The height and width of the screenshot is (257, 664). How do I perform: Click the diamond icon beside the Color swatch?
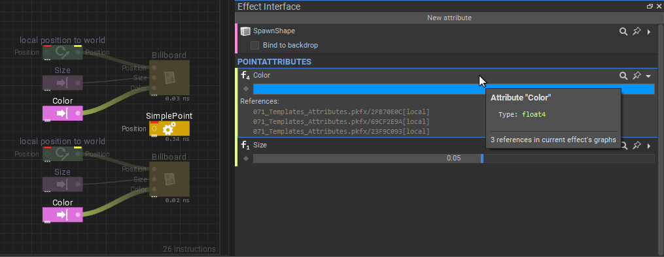[245, 89]
